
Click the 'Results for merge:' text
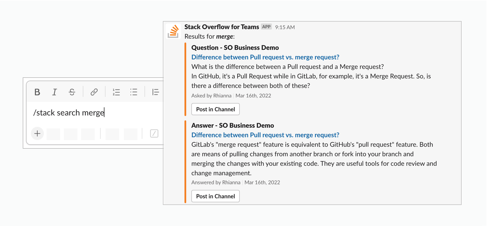coord(209,36)
